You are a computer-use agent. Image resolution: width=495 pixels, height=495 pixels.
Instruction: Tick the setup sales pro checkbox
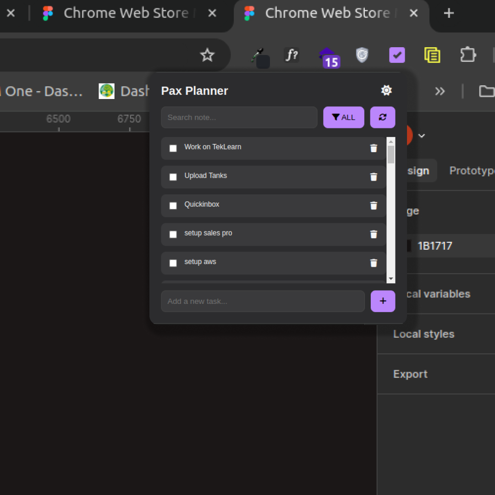(173, 235)
